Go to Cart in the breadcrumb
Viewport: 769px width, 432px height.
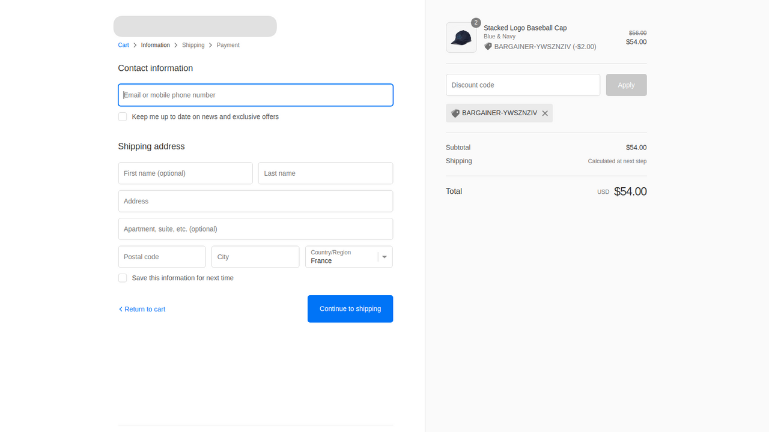point(123,45)
